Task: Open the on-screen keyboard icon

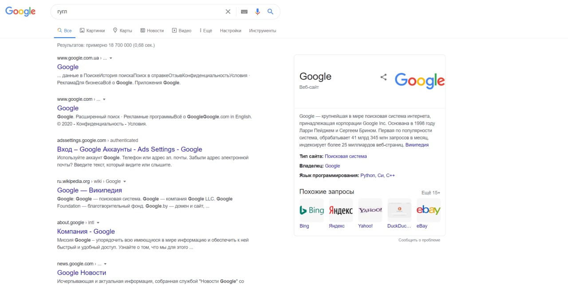Action: (244, 12)
